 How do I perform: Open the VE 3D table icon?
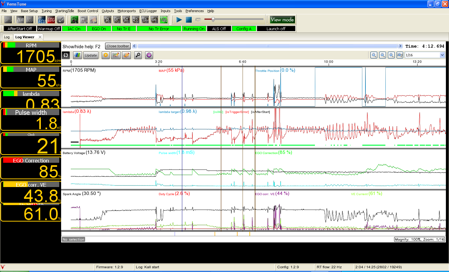point(108,20)
